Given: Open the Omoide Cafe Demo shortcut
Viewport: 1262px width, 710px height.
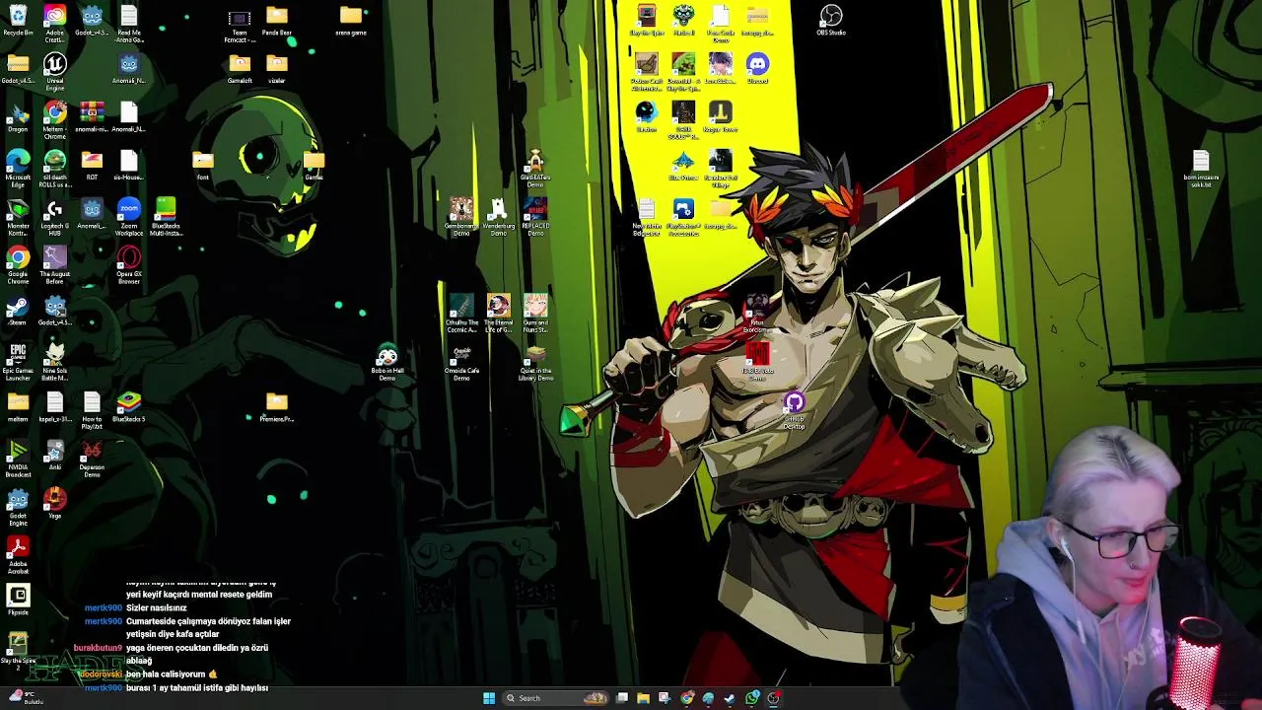Looking at the screenshot, I should coord(461,361).
